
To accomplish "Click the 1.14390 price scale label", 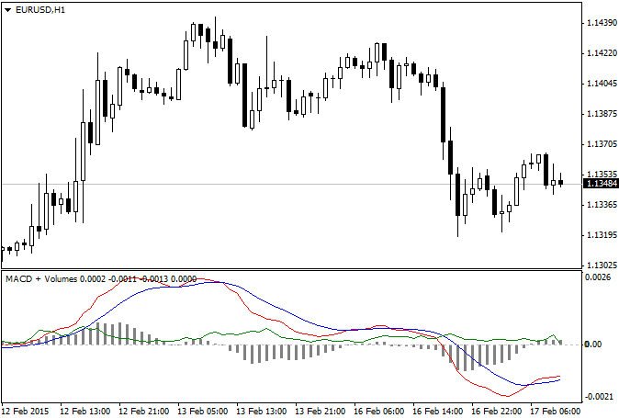I will 601,23.
